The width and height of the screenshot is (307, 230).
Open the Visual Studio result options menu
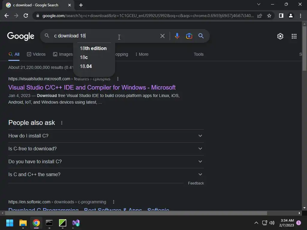(118, 79)
